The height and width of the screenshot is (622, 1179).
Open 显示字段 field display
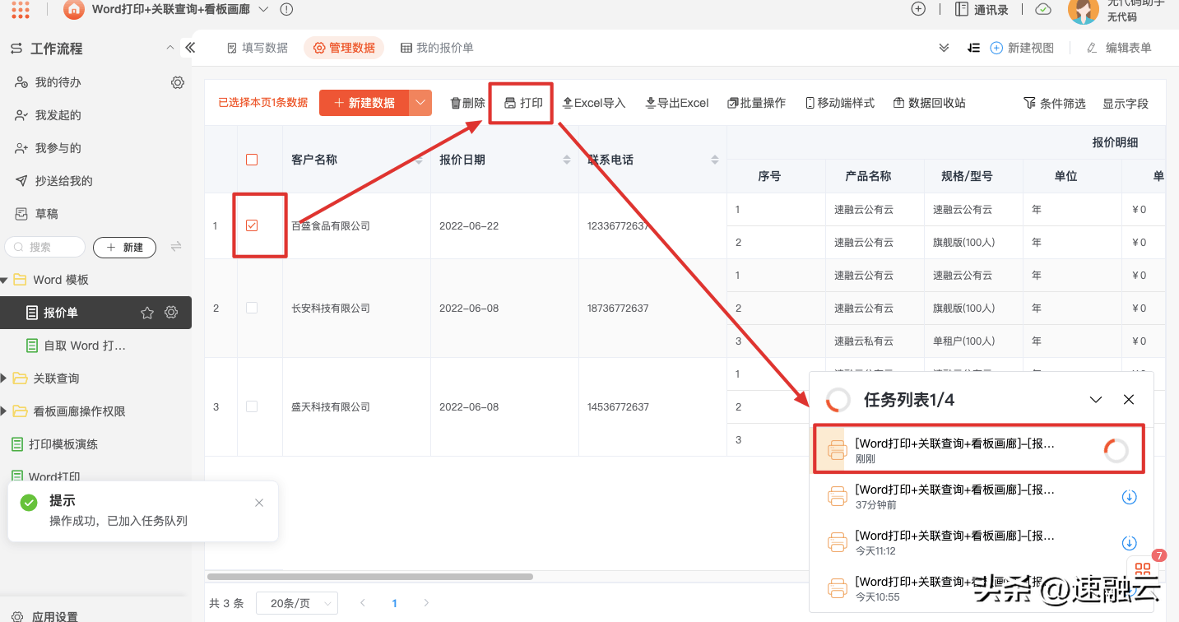coord(1126,104)
